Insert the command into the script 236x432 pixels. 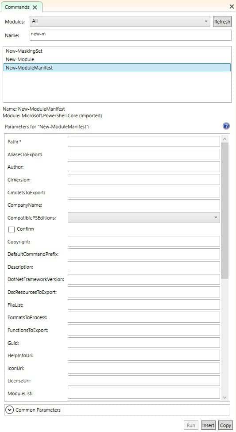pos(208,425)
